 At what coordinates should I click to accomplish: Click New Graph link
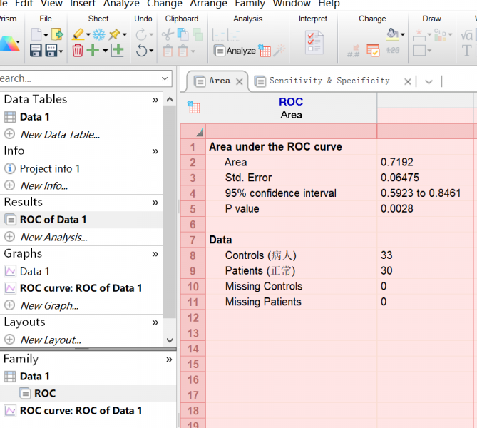(x=49, y=305)
